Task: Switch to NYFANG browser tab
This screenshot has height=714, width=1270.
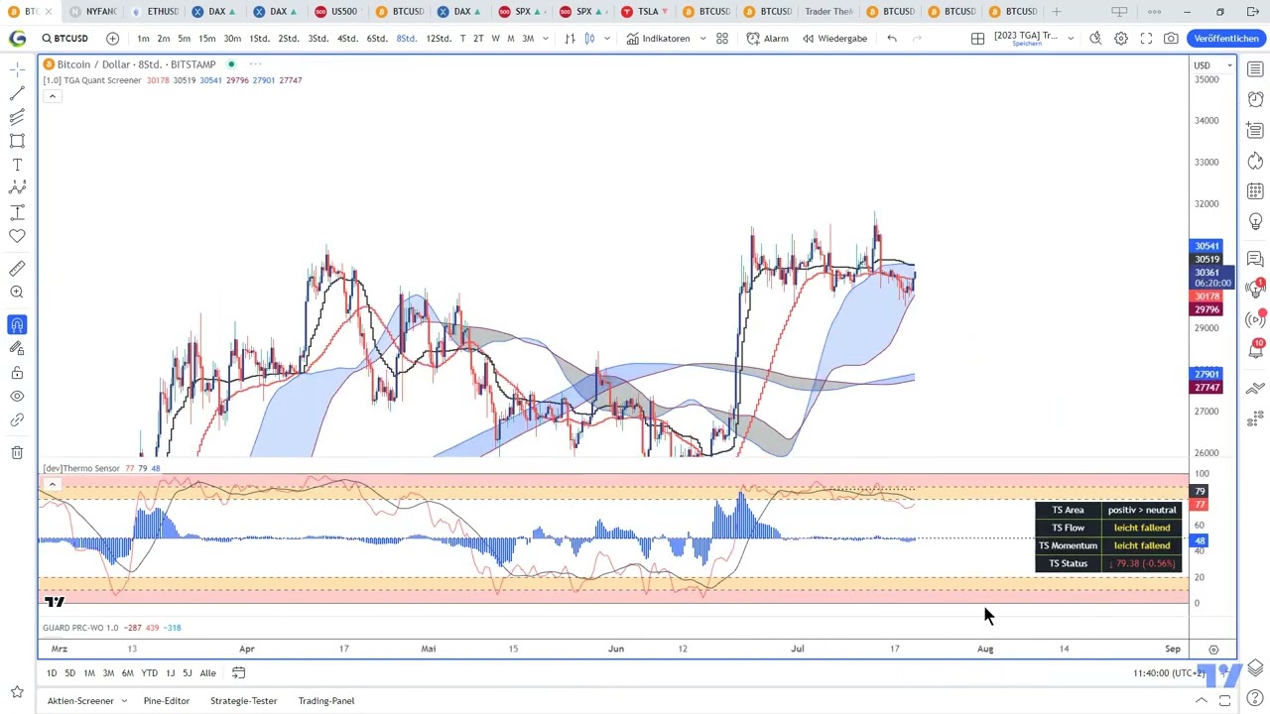Action: coord(94,11)
